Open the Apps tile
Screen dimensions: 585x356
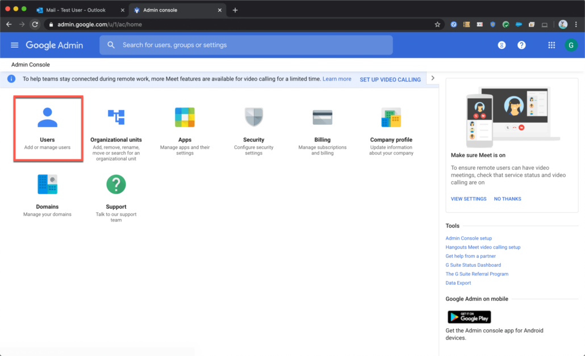click(x=185, y=131)
